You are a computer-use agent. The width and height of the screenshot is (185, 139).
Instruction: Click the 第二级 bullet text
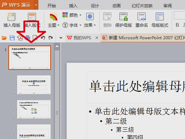(x=116, y=121)
